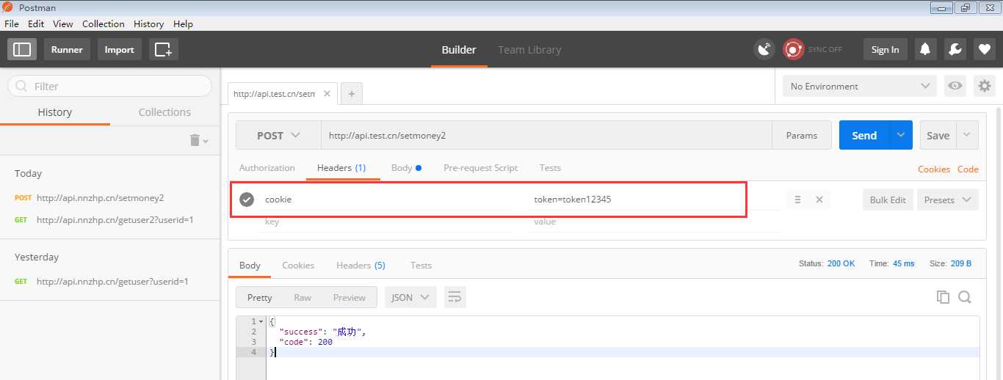Open Manage Environments gear icon
The width and height of the screenshot is (1003, 380).
pyautogui.click(x=984, y=86)
